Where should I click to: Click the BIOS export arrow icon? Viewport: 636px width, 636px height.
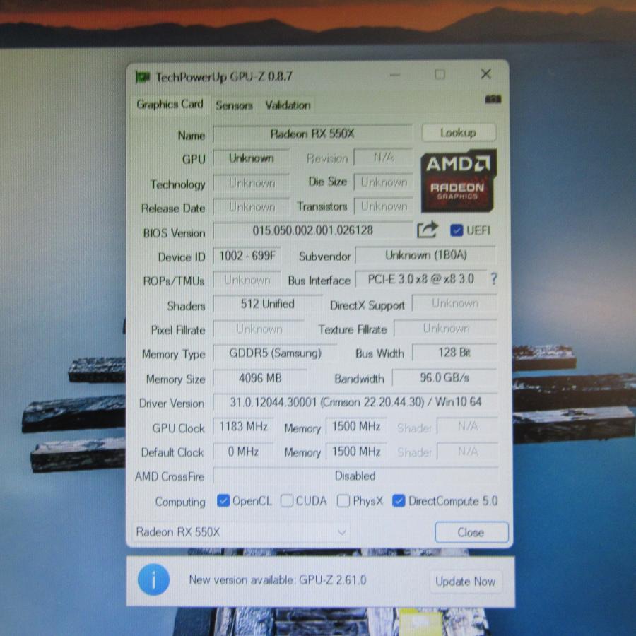tap(427, 230)
